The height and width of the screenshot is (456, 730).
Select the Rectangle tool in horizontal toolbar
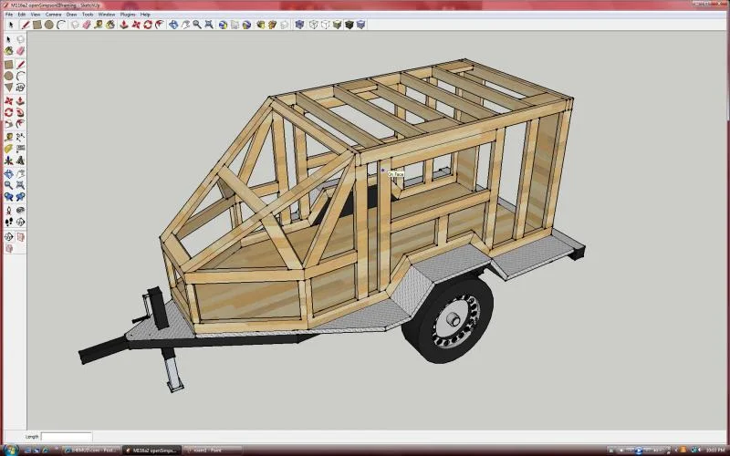tap(36, 25)
